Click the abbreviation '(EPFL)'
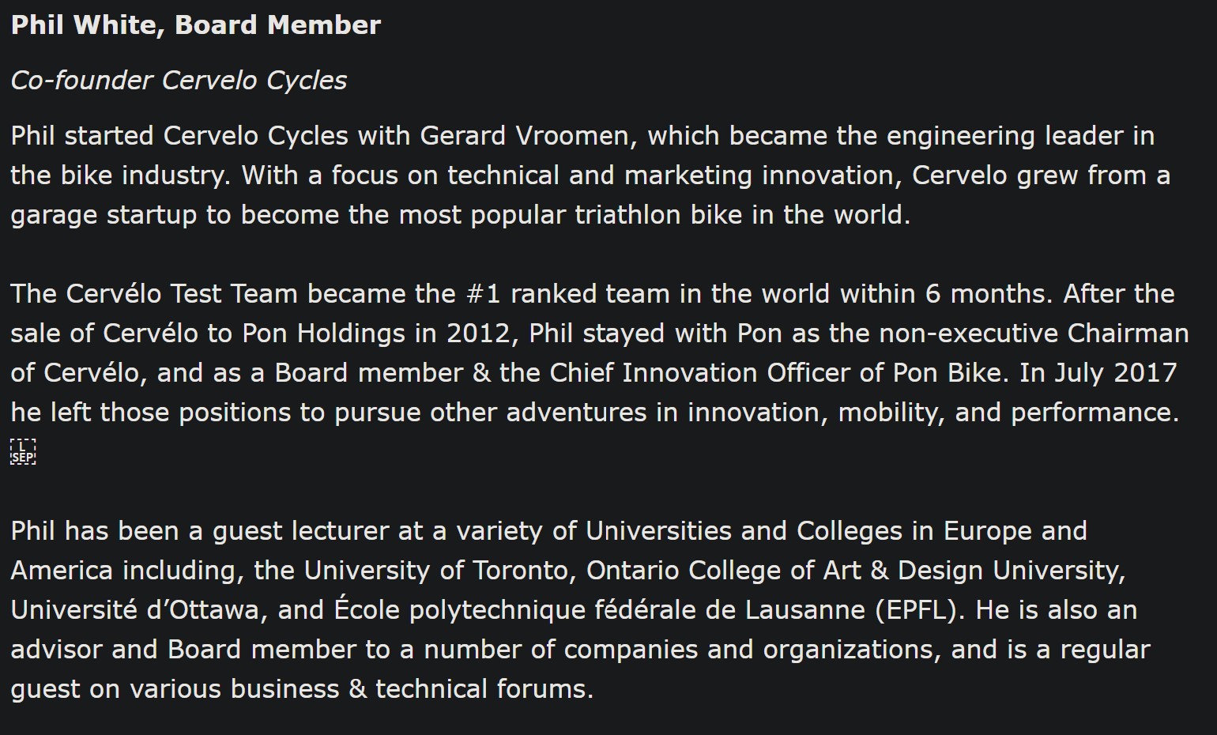Screen dimensions: 1217x735 tap(920, 610)
